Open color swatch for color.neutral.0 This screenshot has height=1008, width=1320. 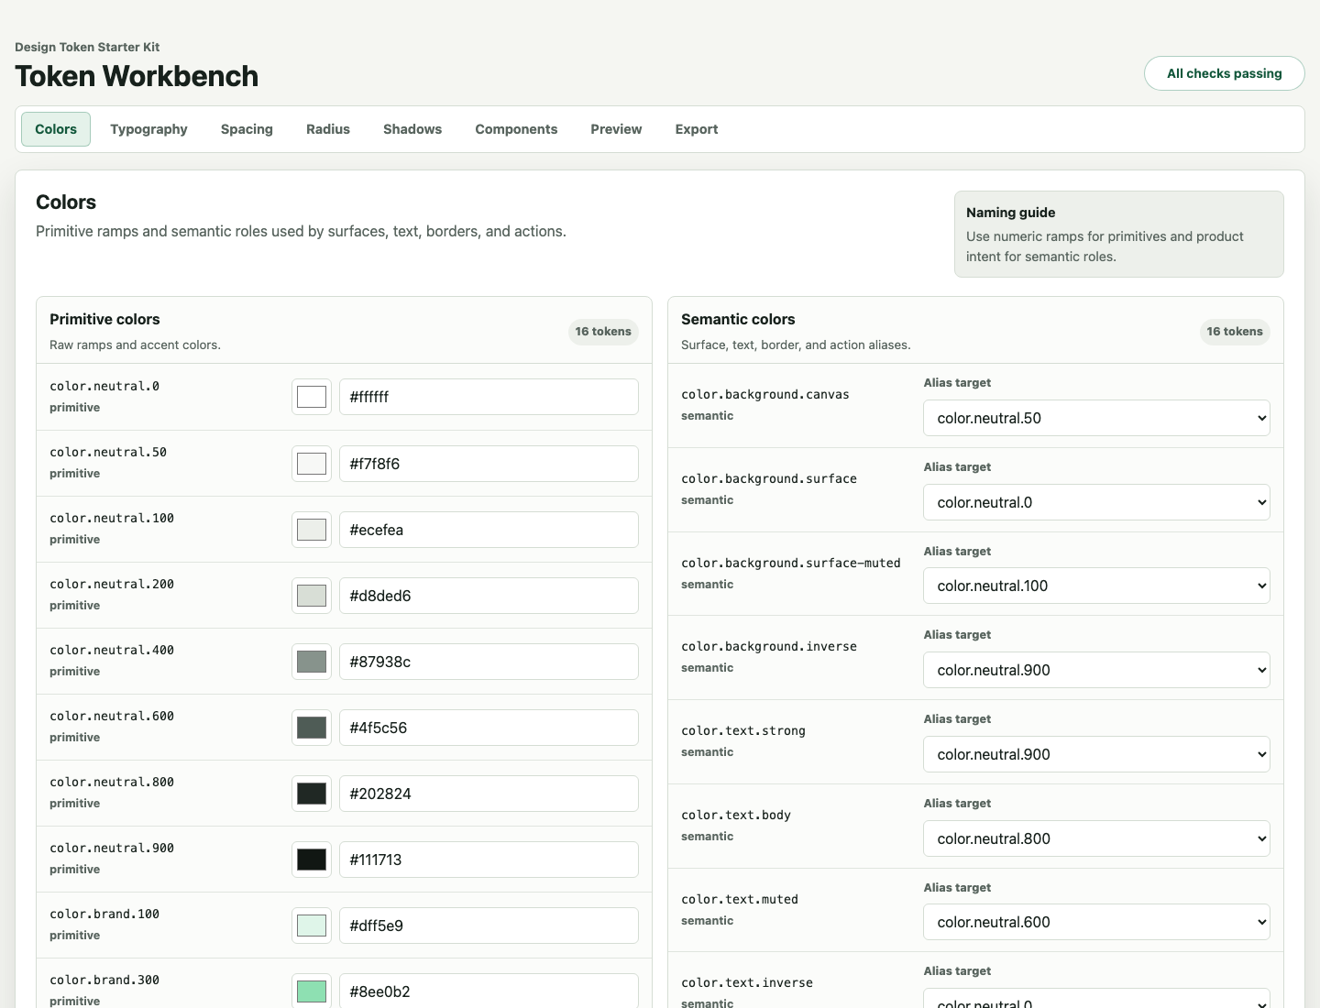(312, 397)
